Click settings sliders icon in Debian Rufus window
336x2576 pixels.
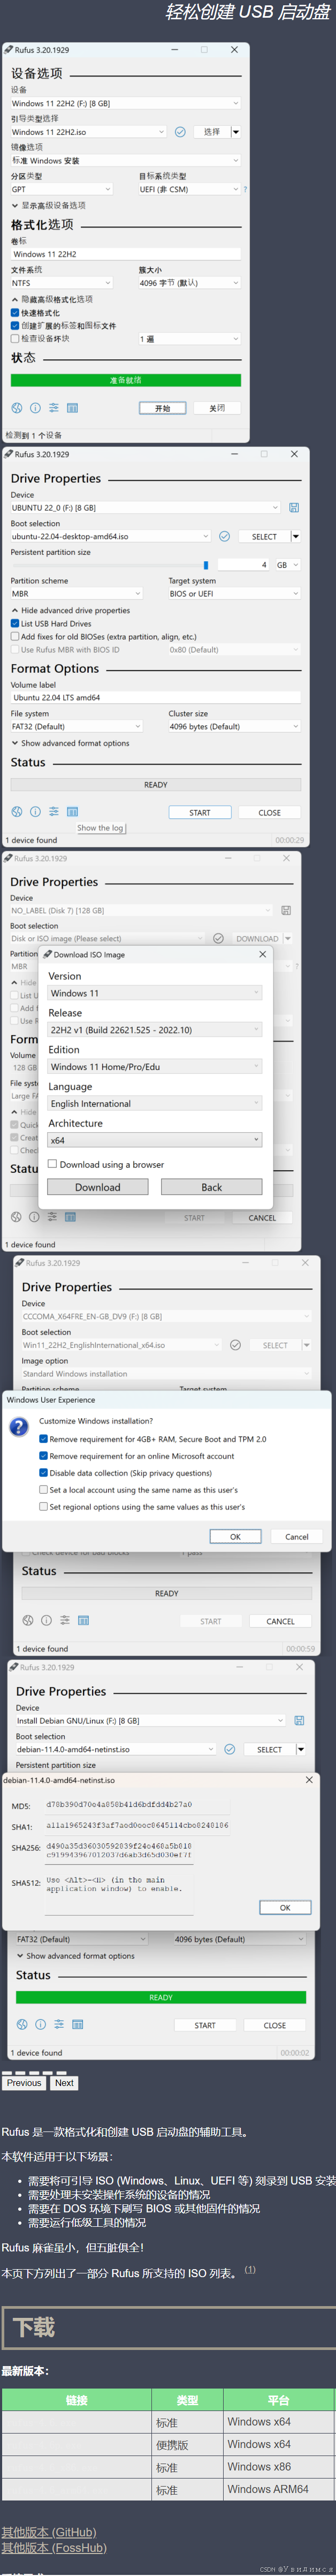[59, 2024]
